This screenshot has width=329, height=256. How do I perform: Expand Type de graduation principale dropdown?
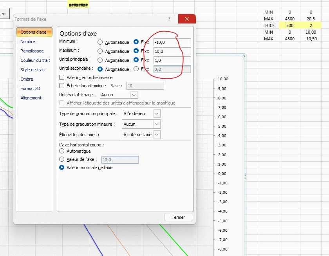(x=157, y=114)
